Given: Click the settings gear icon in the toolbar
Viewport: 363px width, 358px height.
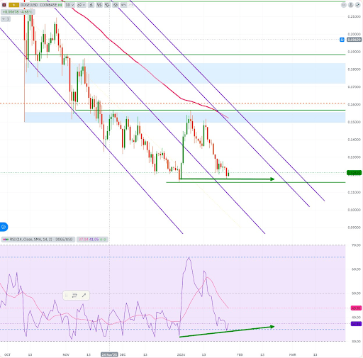Looking at the screenshot, I should 107,5.
